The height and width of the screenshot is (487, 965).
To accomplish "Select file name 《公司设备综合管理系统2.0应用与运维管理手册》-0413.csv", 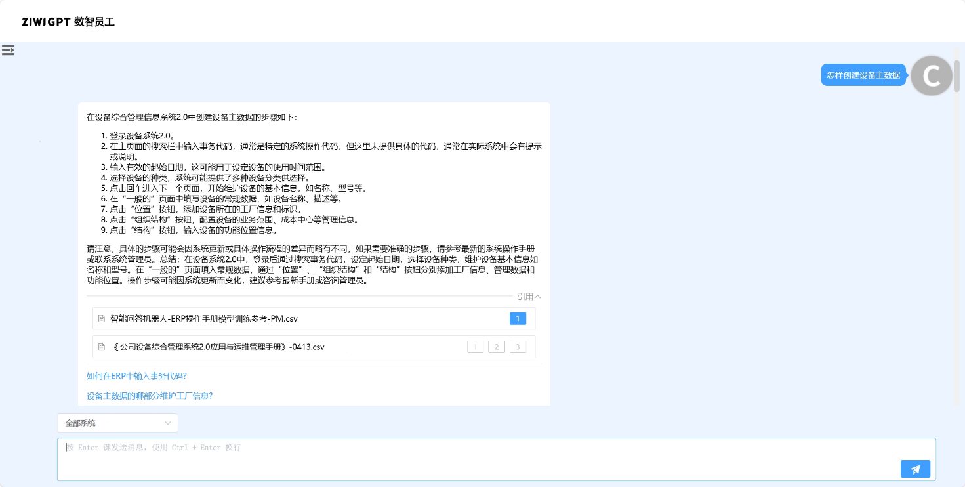I will click(x=217, y=347).
